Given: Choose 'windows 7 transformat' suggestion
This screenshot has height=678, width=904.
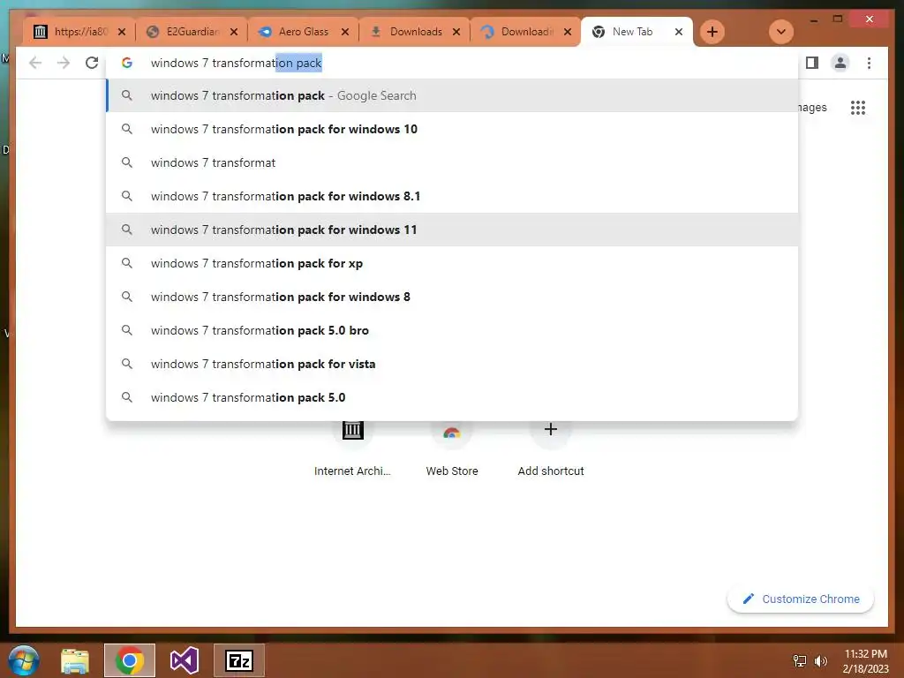Looking at the screenshot, I should (x=452, y=162).
